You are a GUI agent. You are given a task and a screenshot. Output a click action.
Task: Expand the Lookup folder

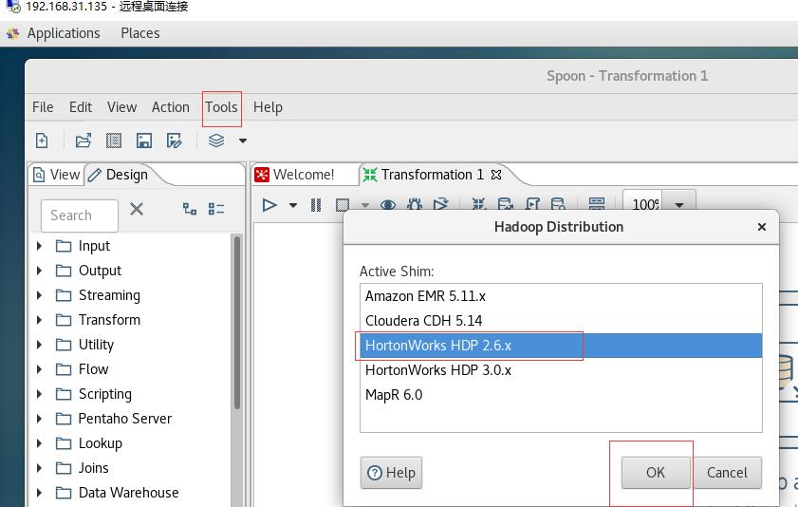pos(39,443)
